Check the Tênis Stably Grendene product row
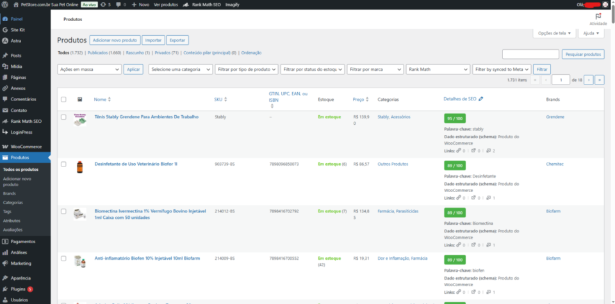This screenshot has width=615, height=304. [63, 117]
